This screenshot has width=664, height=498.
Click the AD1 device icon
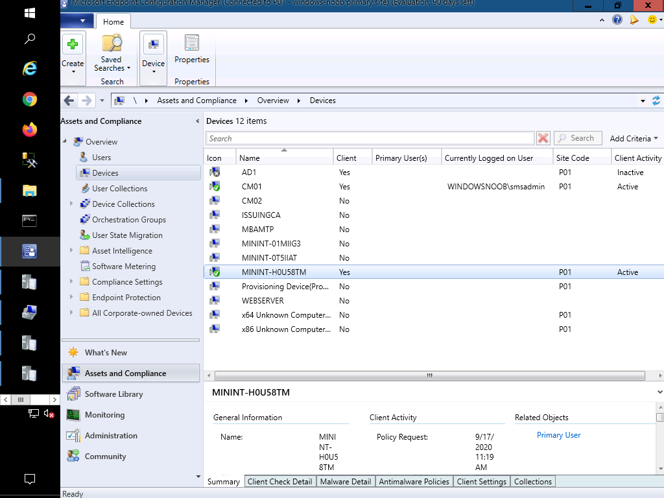point(215,172)
